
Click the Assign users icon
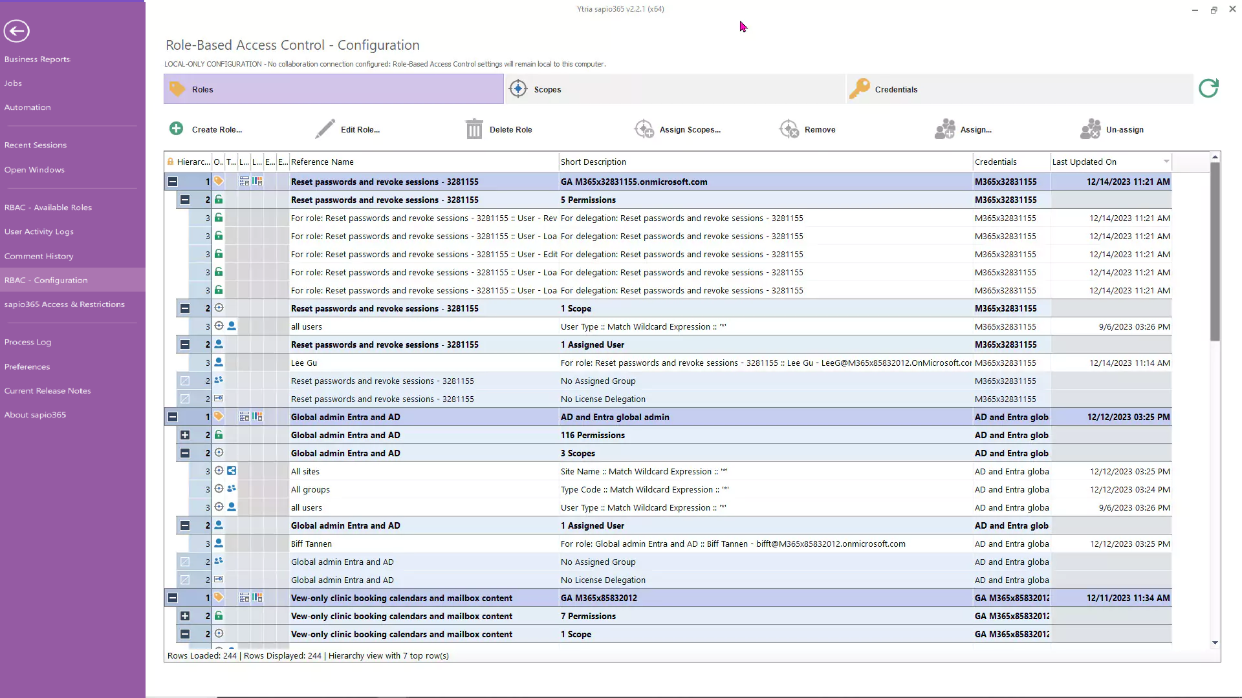pos(944,129)
